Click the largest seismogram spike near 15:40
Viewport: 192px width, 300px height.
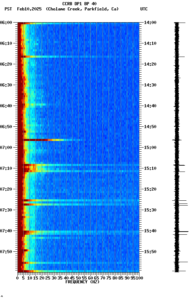pos(181,232)
